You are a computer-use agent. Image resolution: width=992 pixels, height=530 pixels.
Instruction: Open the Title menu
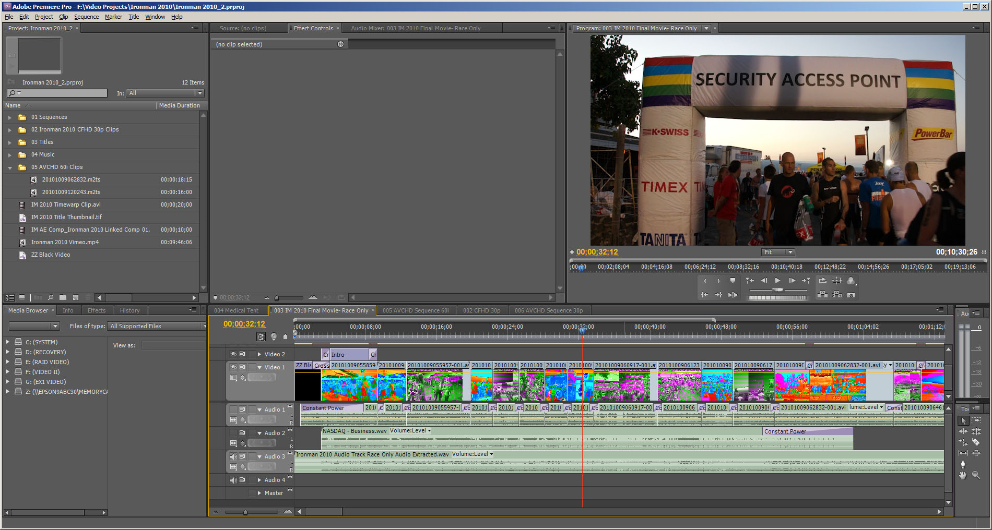click(x=134, y=17)
